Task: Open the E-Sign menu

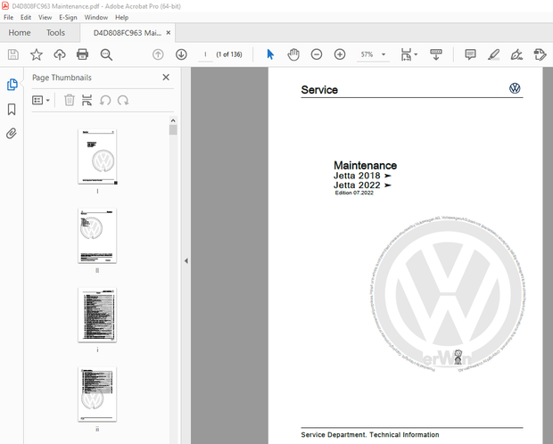Action: click(68, 17)
